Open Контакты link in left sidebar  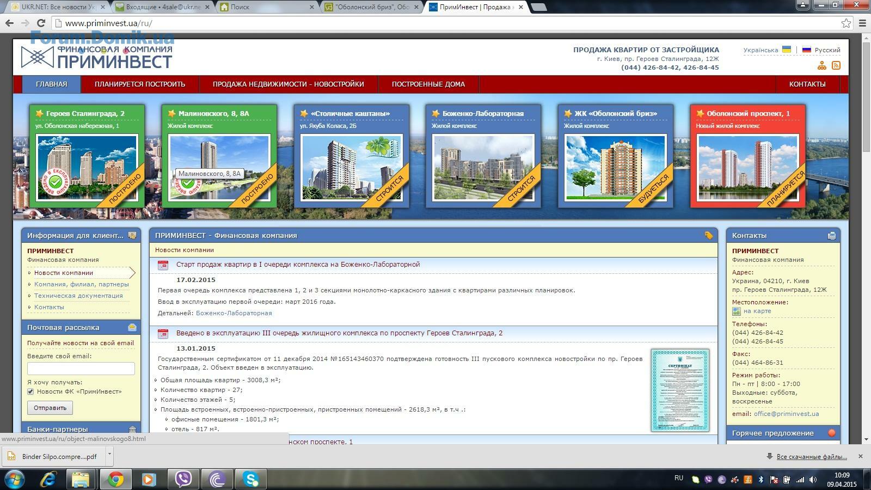tap(49, 307)
